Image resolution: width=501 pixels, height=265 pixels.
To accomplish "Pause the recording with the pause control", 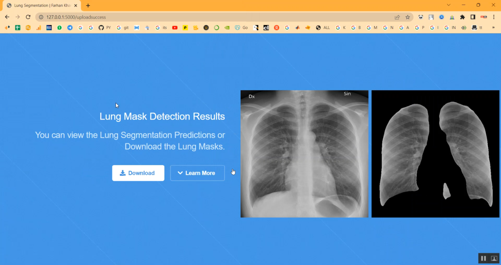I will coord(483,258).
